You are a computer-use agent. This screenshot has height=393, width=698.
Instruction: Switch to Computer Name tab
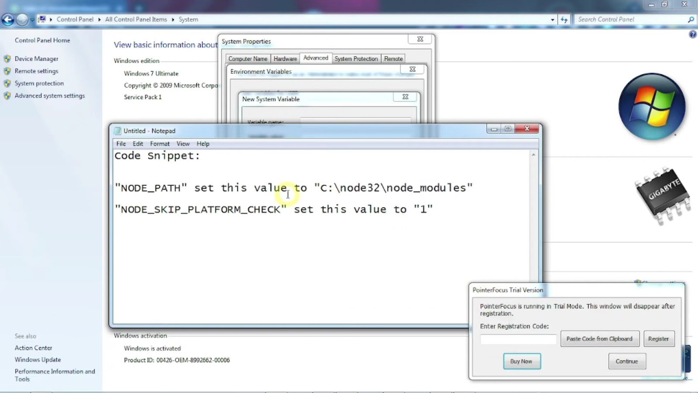pyautogui.click(x=248, y=59)
